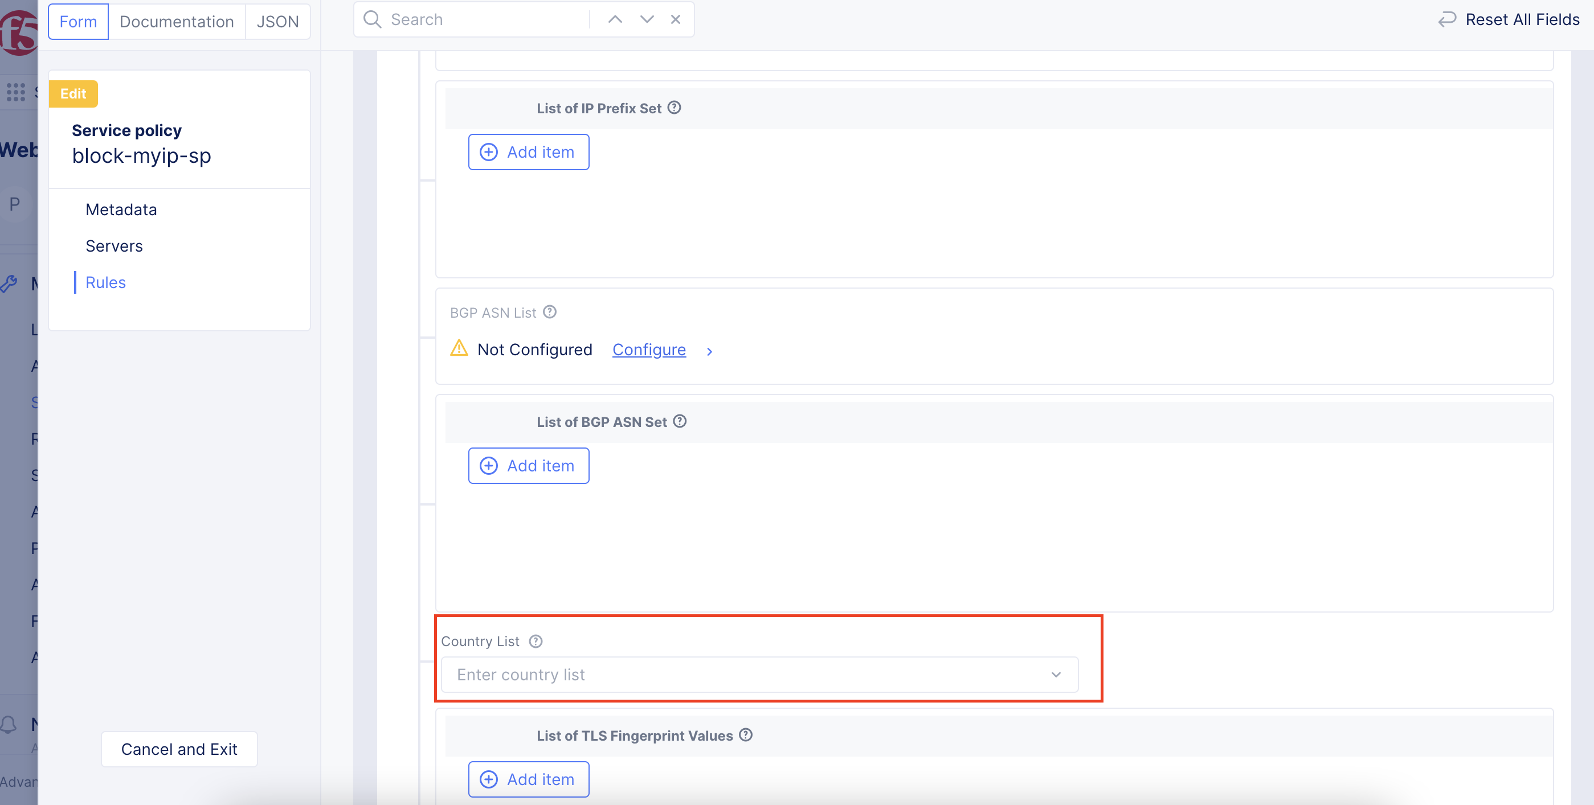Open the Documentation tab
The width and height of the screenshot is (1594, 805).
(x=177, y=21)
